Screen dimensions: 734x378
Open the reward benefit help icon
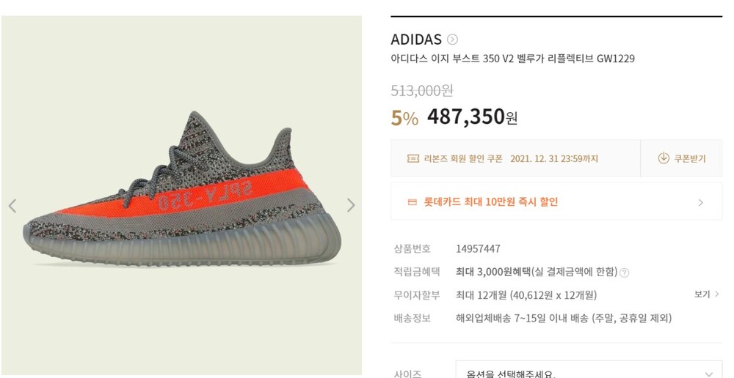(624, 273)
